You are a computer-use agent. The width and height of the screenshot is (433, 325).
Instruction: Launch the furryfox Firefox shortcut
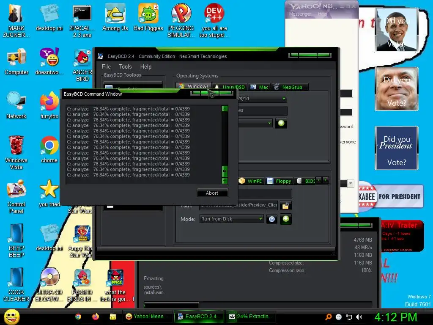[x=49, y=105]
